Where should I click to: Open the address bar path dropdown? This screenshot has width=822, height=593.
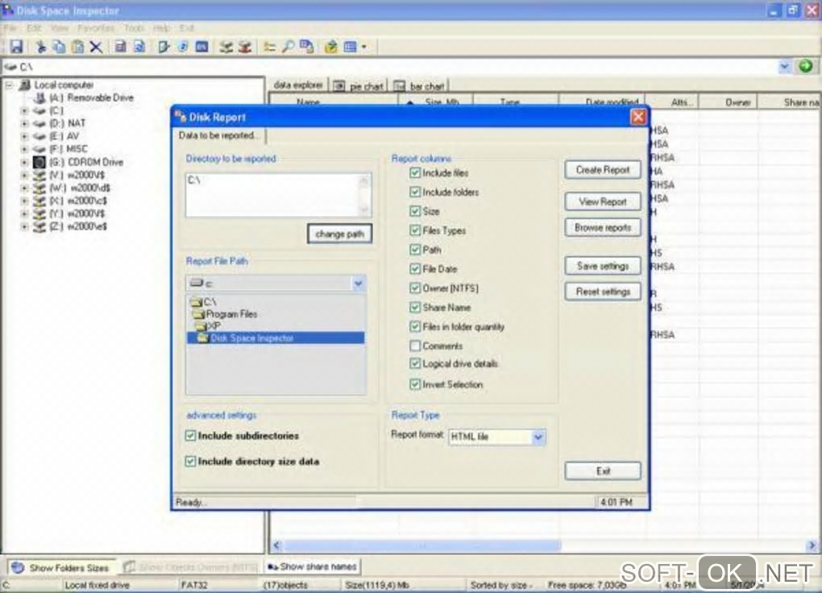[785, 67]
